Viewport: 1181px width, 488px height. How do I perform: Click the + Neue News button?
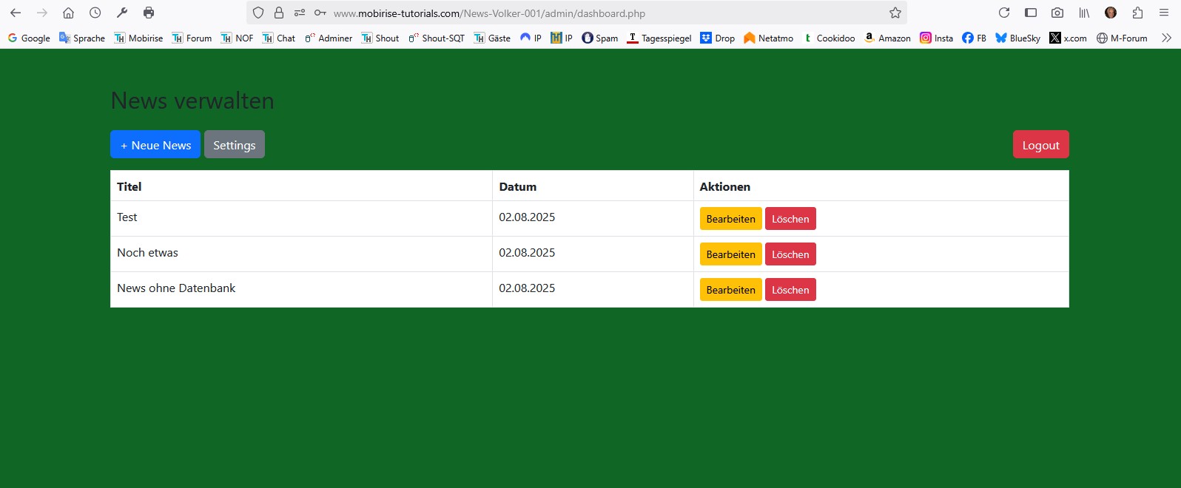155,145
